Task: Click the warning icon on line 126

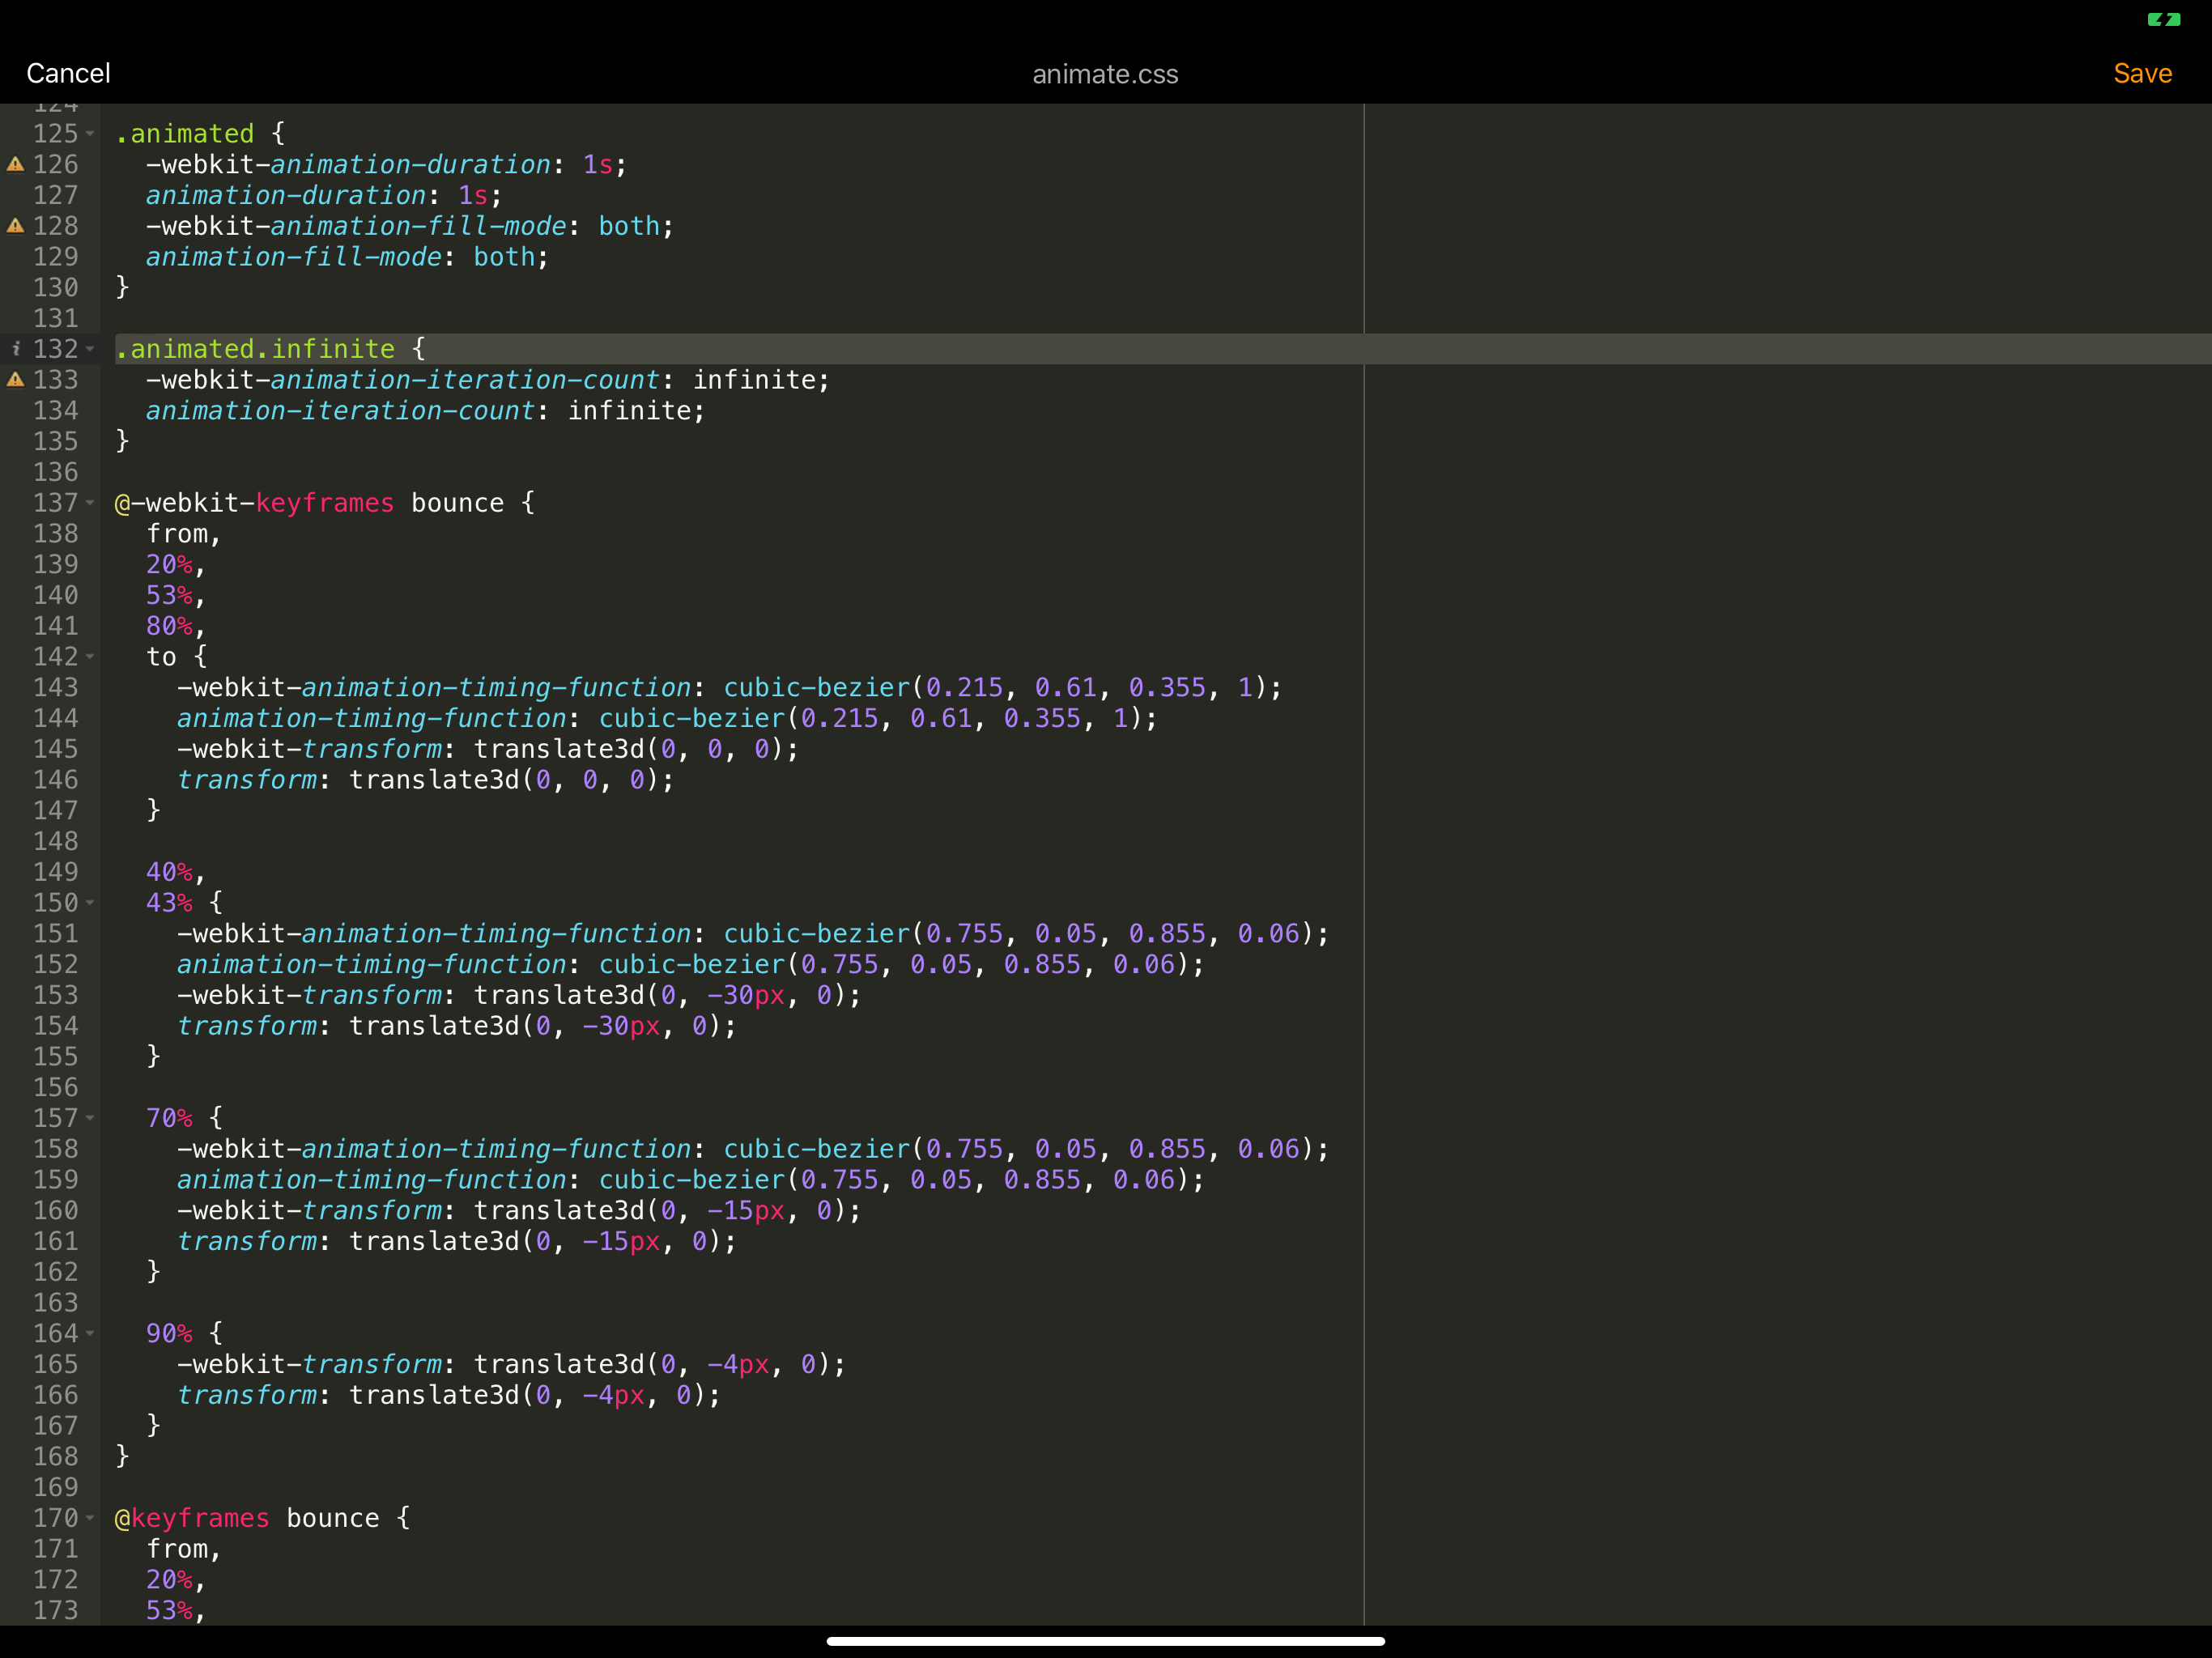Action: pyautogui.click(x=15, y=164)
